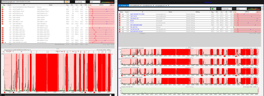
Task: Move the timeline slider handle under left graph
Action: tap(110, 95)
